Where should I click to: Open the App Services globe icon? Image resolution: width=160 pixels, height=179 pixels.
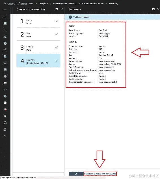5,43
